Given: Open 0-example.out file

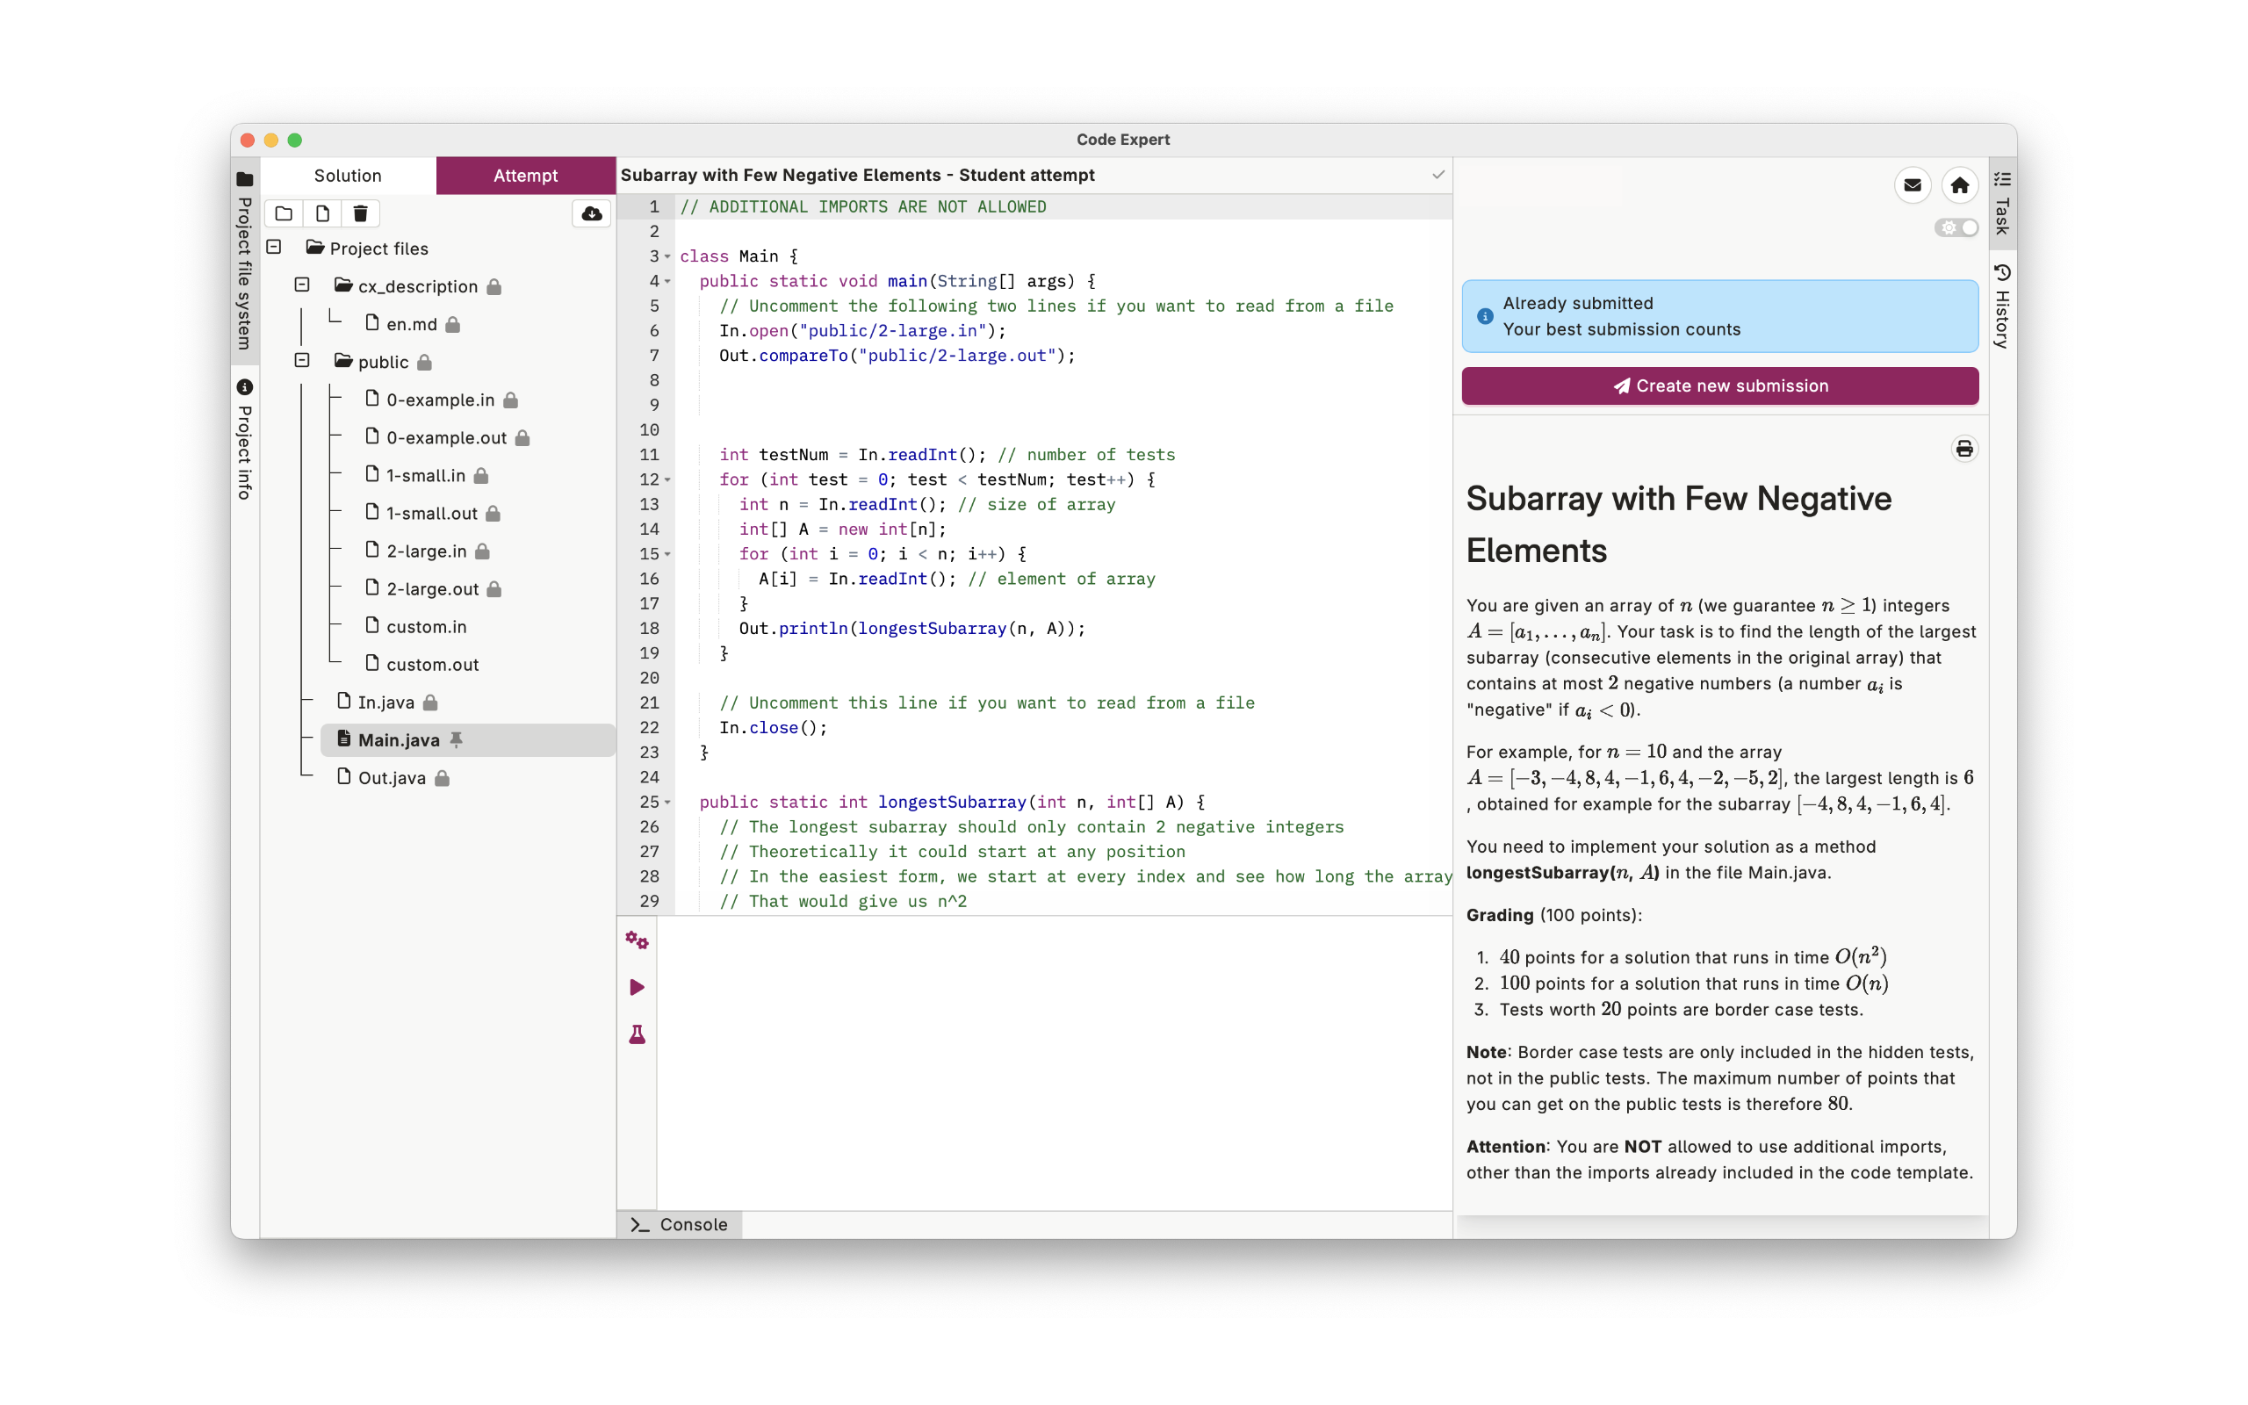Looking at the screenshot, I should point(446,437).
